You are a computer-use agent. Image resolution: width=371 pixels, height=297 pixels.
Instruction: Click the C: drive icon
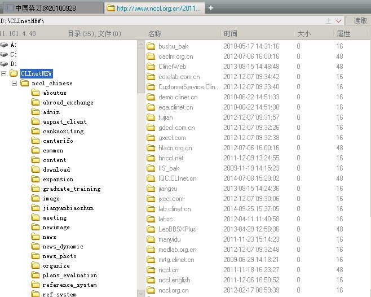(4, 54)
